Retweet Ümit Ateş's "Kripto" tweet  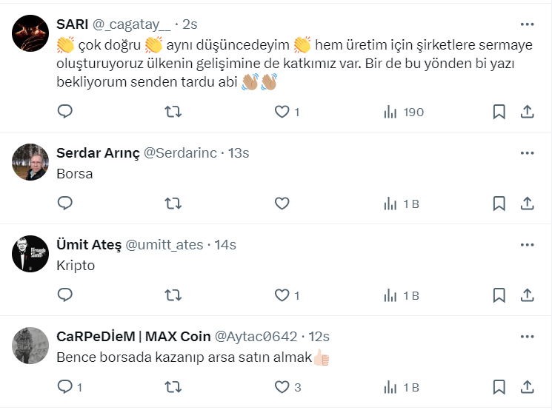pyautogui.click(x=173, y=295)
